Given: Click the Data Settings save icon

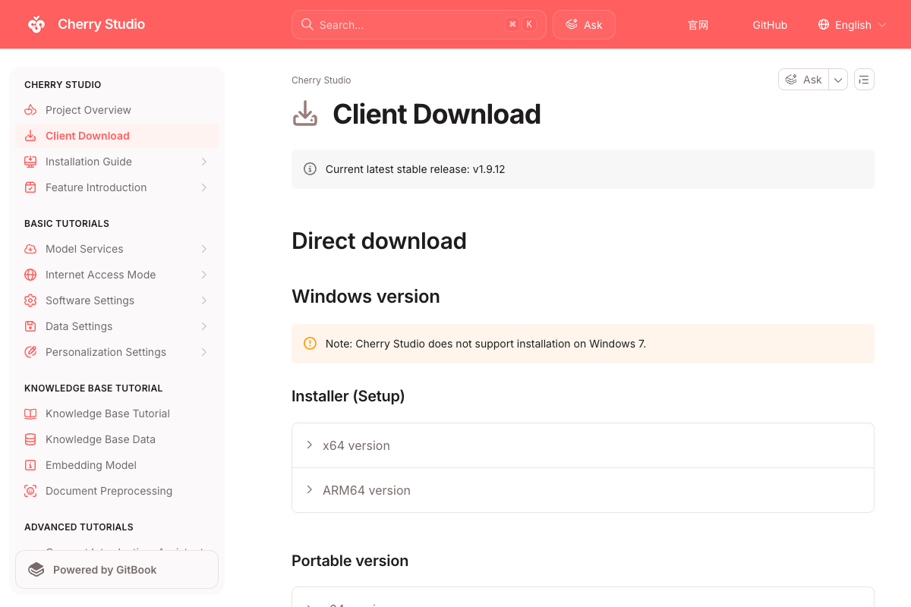Looking at the screenshot, I should pyautogui.click(x=30, y=326).
